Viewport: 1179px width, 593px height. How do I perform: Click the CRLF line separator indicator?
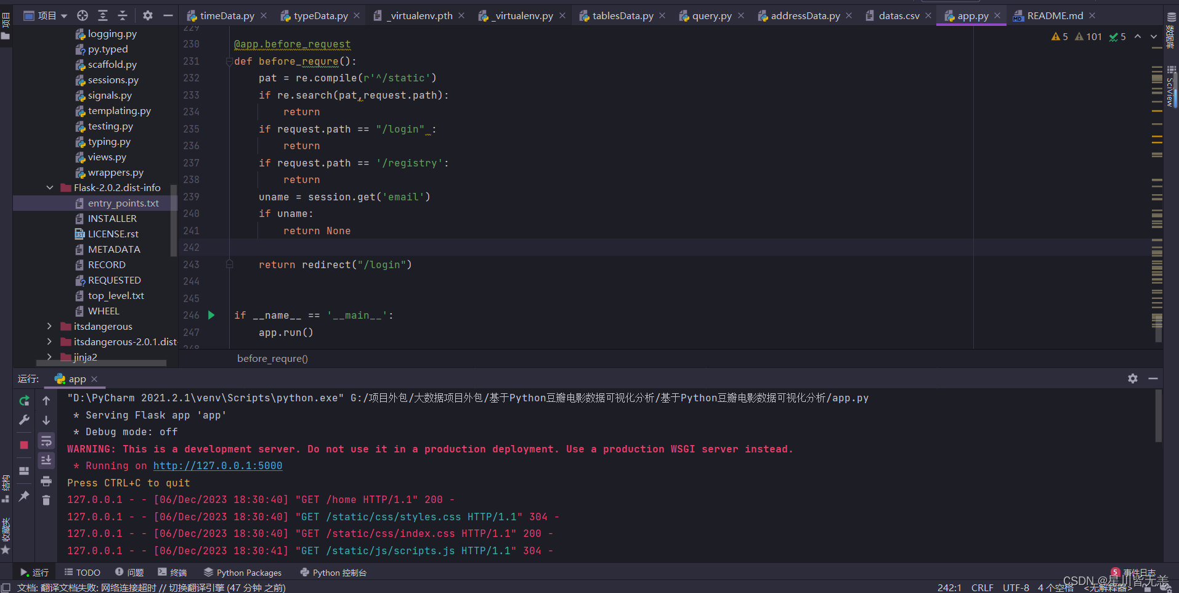click(983, 587)
